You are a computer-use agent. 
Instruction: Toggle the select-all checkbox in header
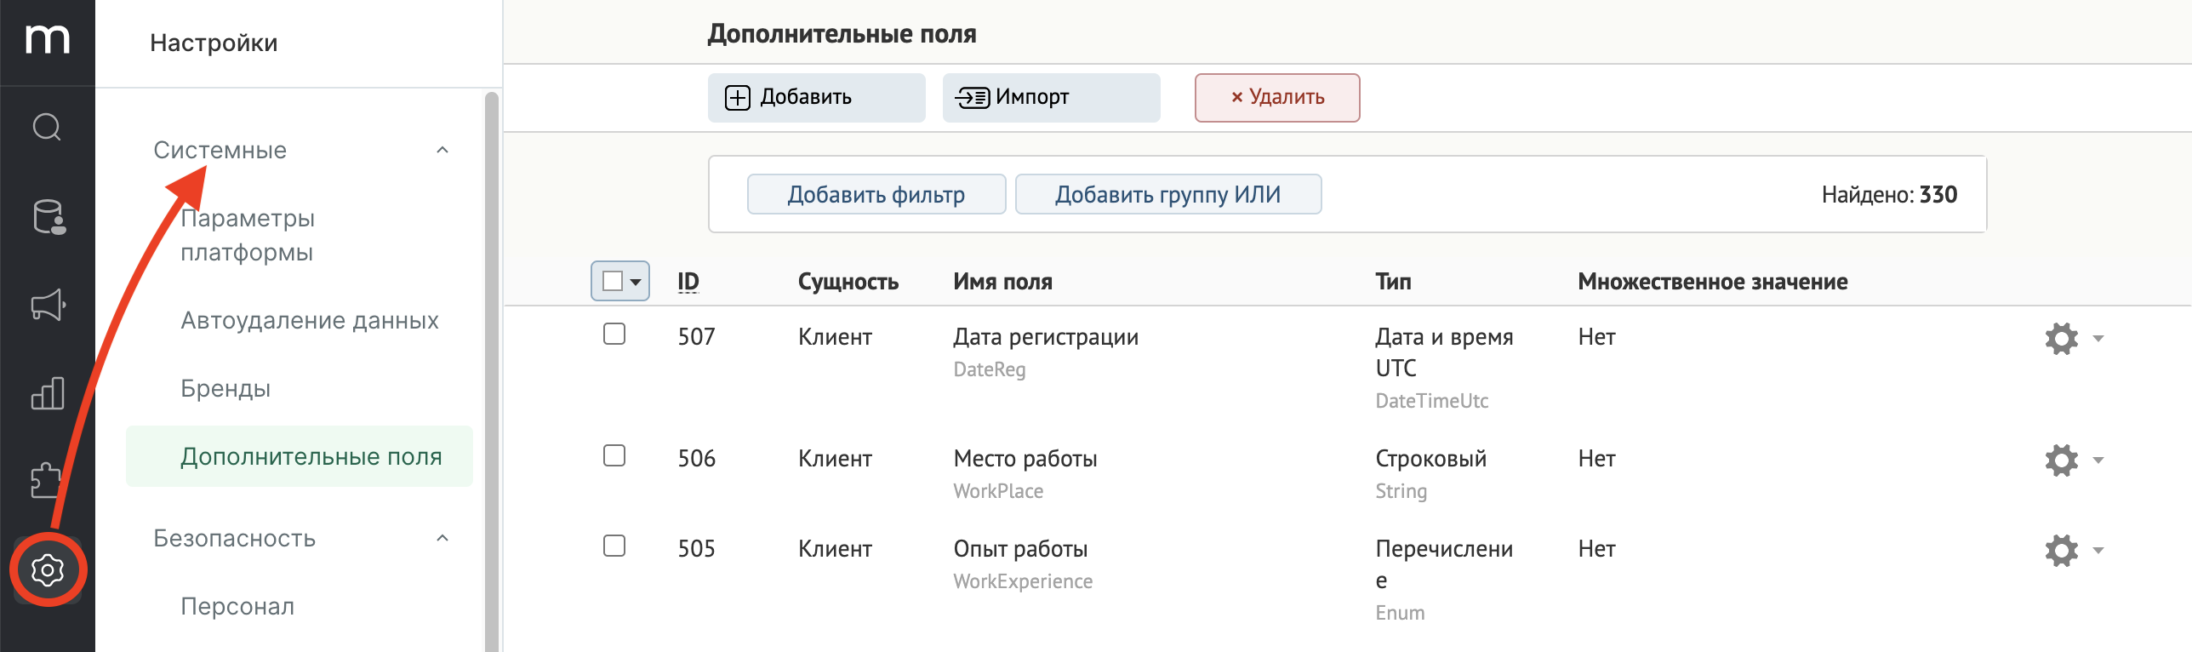[x=613, y=281]
